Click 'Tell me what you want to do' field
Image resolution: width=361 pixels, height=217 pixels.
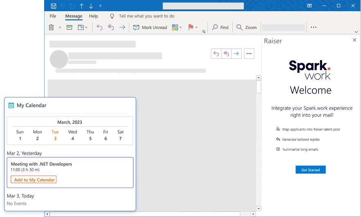[147, 16]
